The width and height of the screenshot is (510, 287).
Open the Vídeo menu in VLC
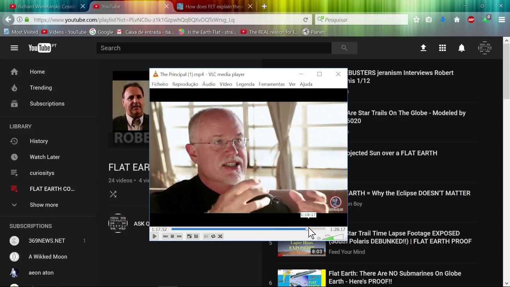point(226,84)
